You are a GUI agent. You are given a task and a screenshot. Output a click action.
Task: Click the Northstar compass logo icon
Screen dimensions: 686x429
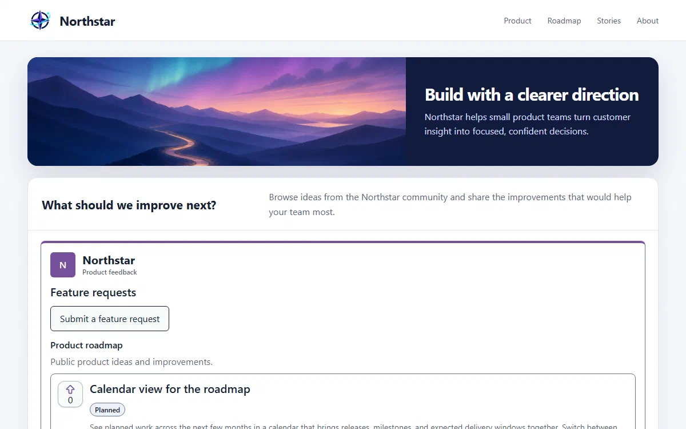40,21
